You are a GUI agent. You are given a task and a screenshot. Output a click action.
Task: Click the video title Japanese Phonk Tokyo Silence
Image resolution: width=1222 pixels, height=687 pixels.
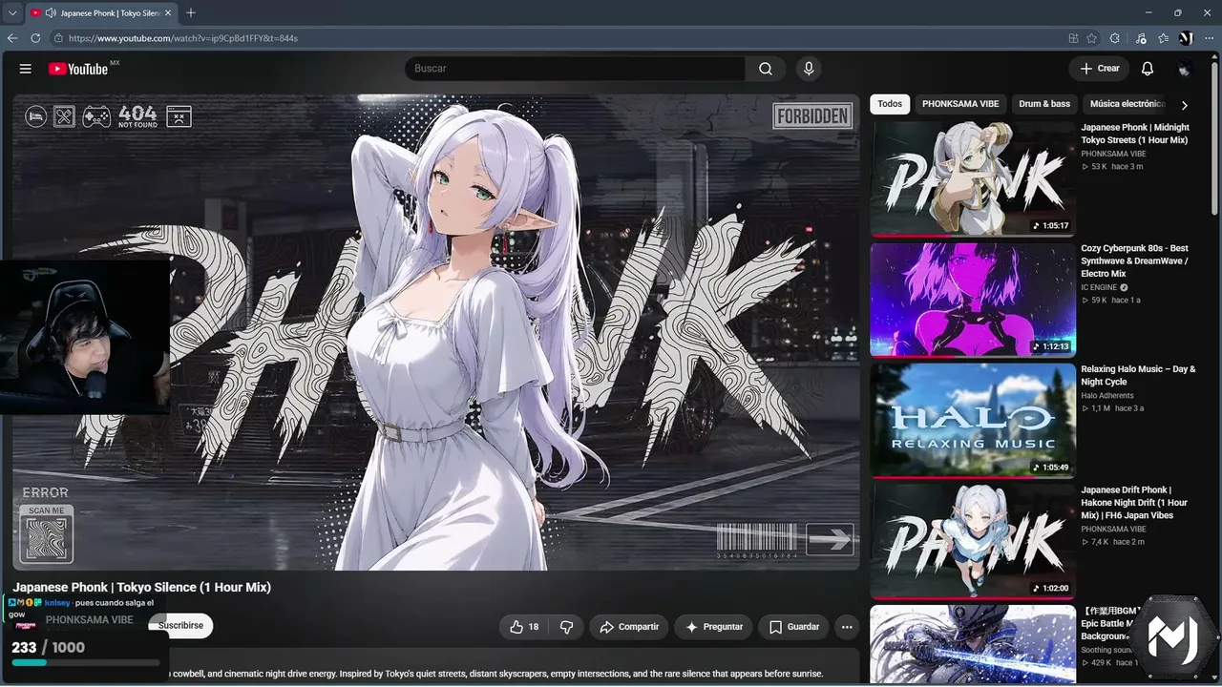point(142,587)
